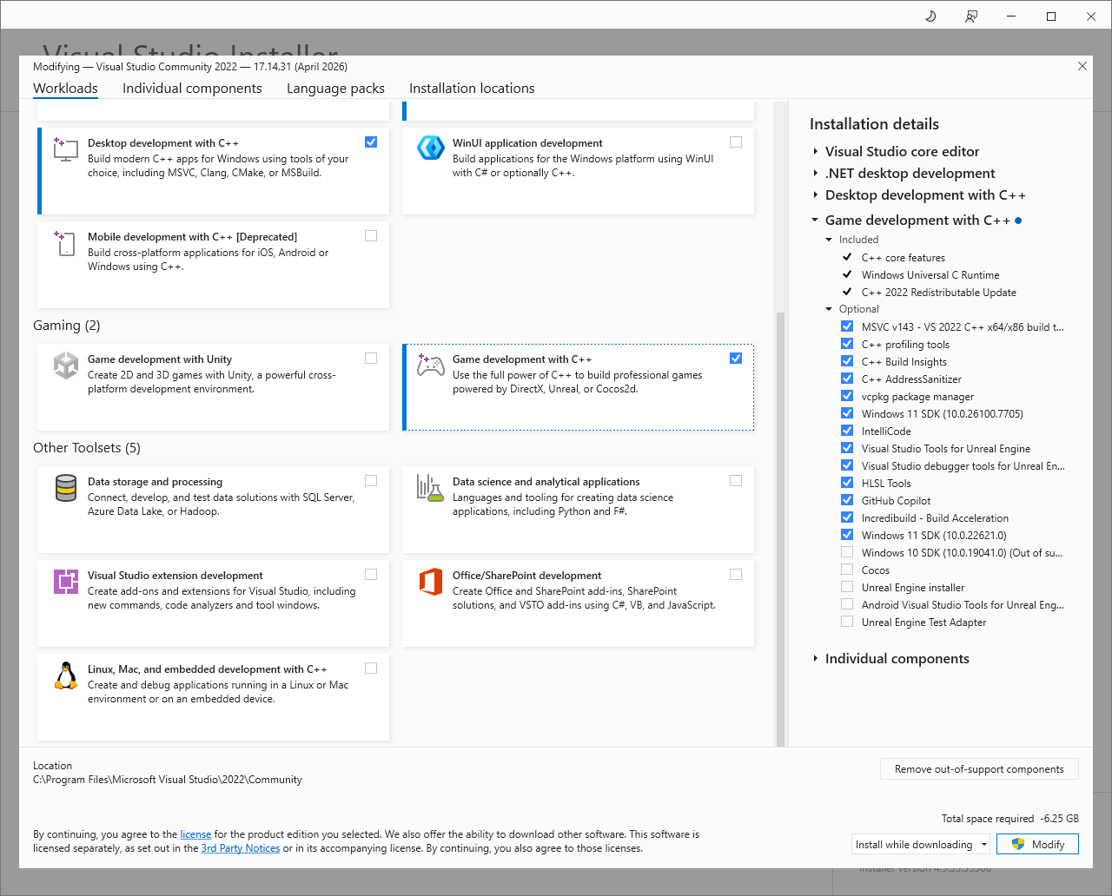Click the Mobile development with C++ icon
Screen dimensions: 1112x896
point(66,242)
